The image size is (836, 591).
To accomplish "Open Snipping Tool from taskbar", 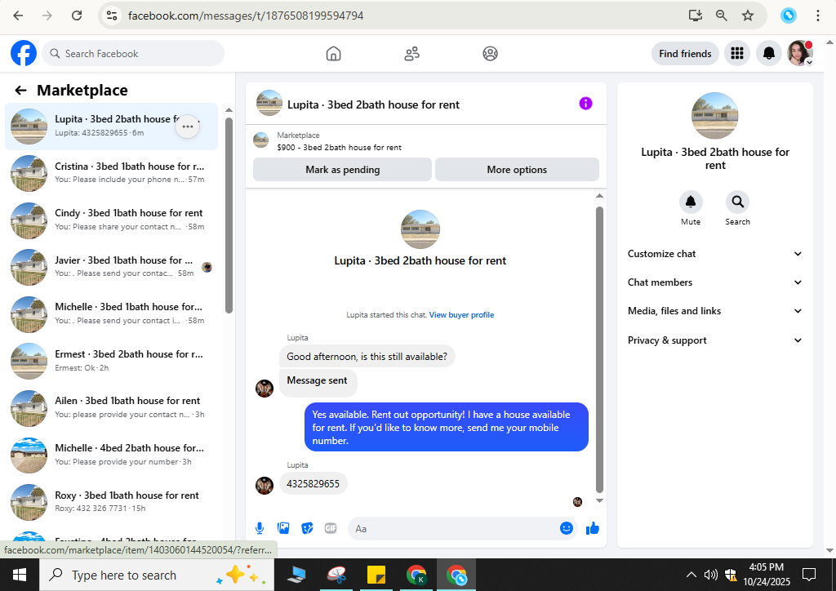I will (x=336, y=575).
